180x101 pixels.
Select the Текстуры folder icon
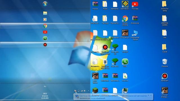105,20
